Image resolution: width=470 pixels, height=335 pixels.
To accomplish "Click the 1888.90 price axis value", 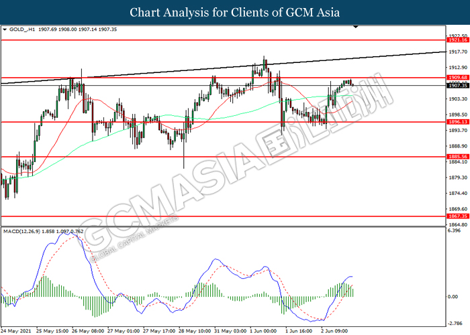I will (458, 146).
